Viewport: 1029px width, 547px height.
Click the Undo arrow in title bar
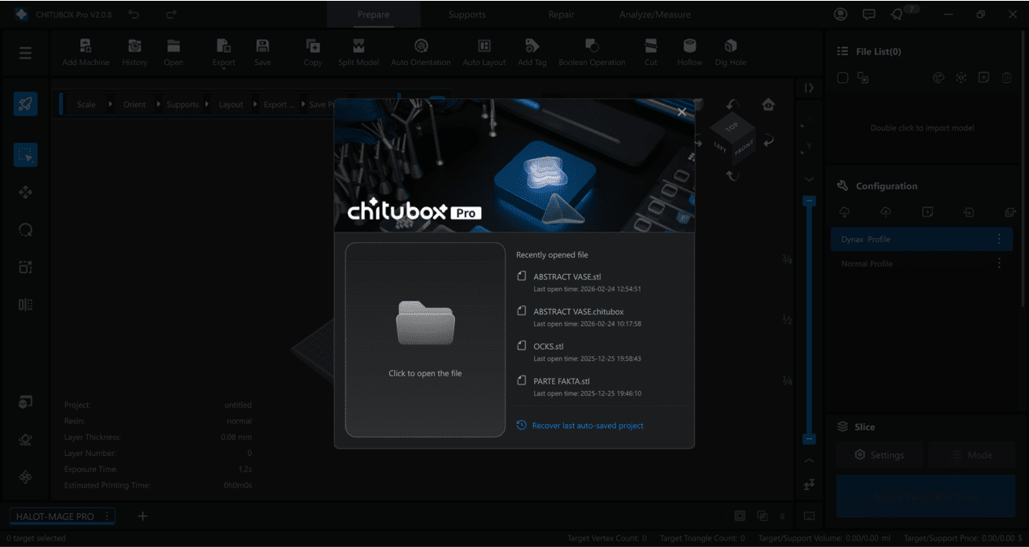[x=135, y=15]
